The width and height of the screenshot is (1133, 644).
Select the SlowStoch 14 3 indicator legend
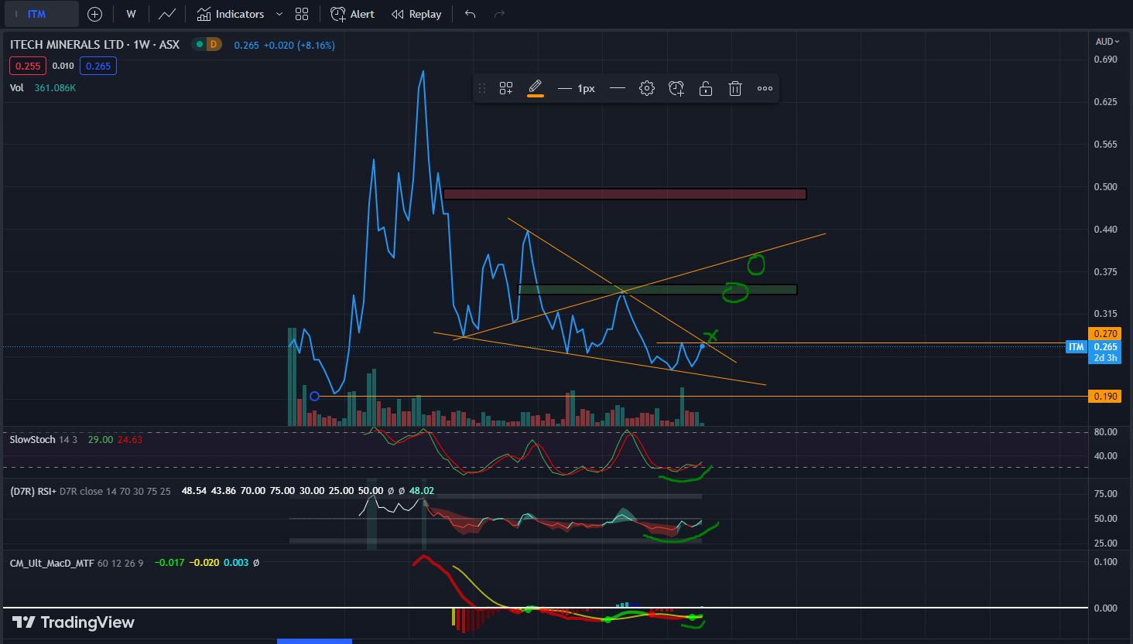click(x=43, y=439)
